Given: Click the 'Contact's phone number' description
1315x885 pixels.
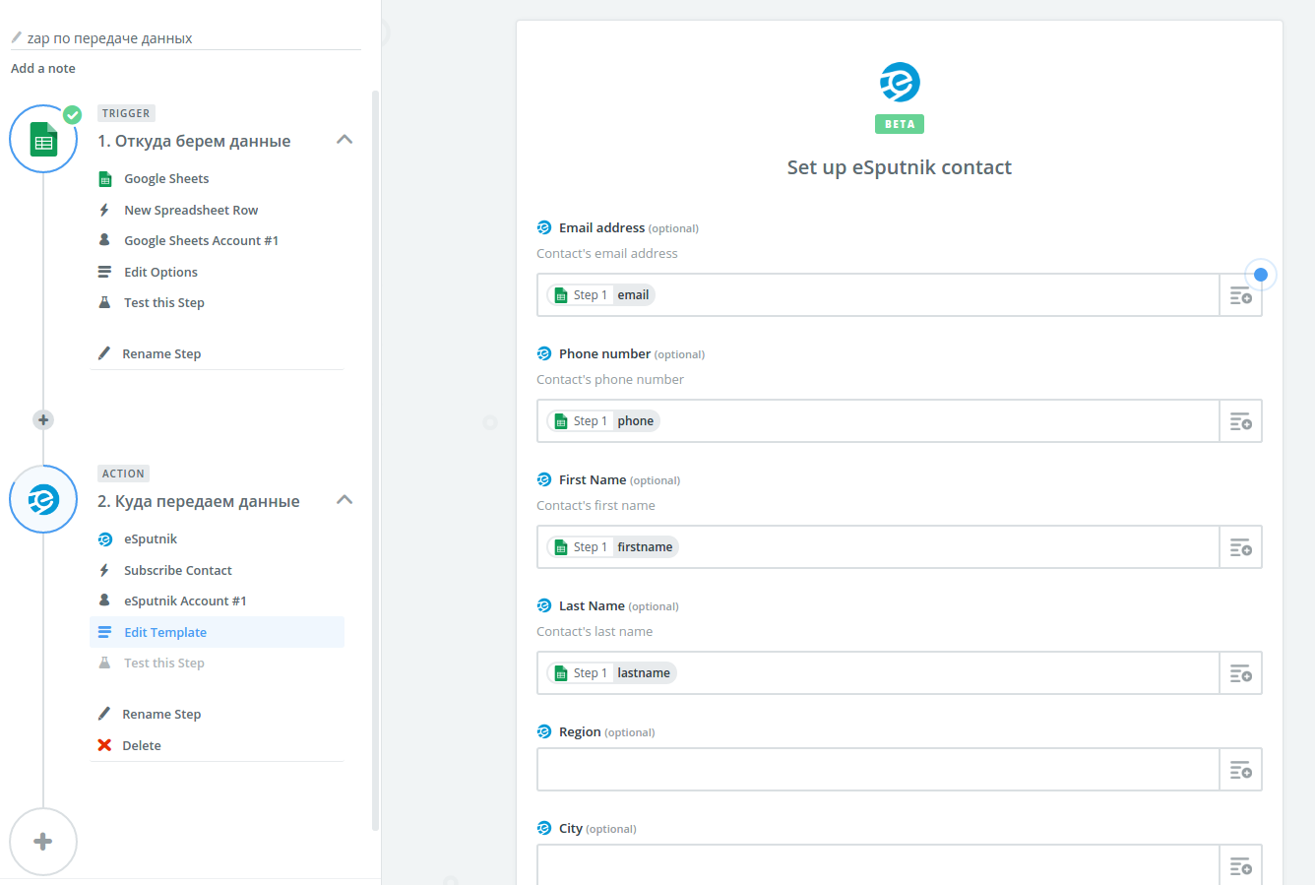Looking at the screenshot, I should [x=610, y=380].
